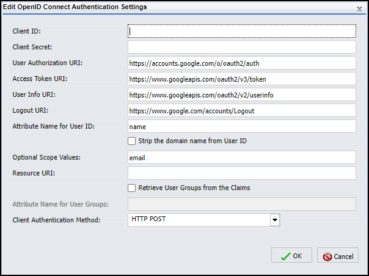Image resolution: width=369 pixels, height=276 pixels.
Task: Edit the User Info URI field
Action: click(241, 94)
